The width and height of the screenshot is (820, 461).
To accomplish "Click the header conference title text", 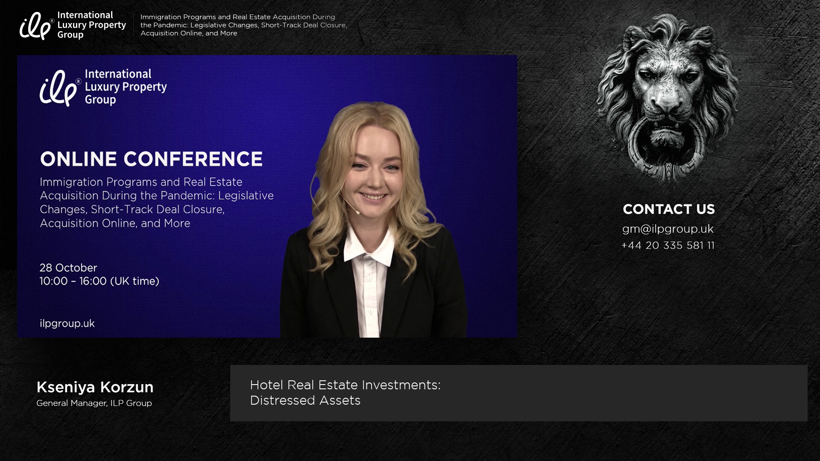I will (243, 25).
